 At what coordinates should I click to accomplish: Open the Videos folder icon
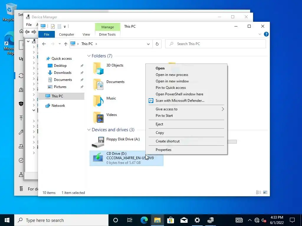tap(98, 117)
